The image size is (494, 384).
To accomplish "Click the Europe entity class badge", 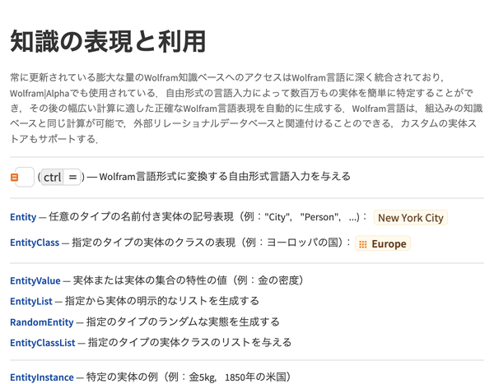I will tap(383, 243).
